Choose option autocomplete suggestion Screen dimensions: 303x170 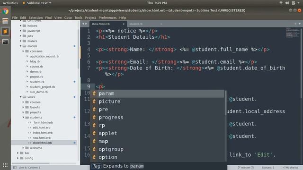pos(157,157)
